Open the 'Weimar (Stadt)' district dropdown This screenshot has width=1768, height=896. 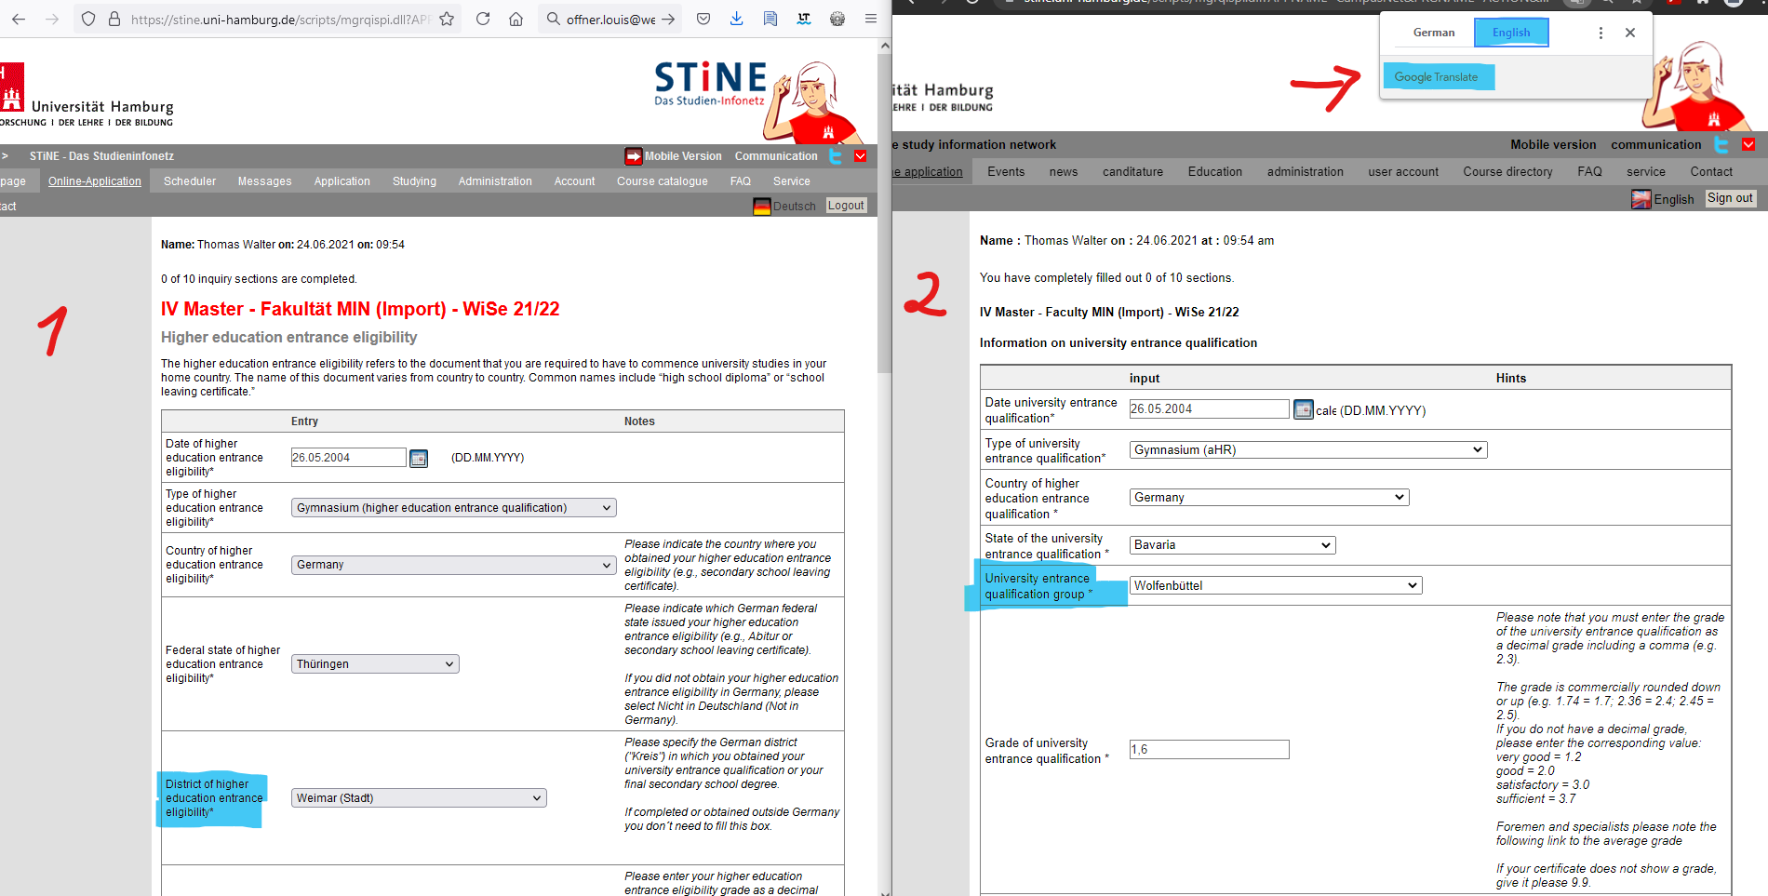point(418,797)
